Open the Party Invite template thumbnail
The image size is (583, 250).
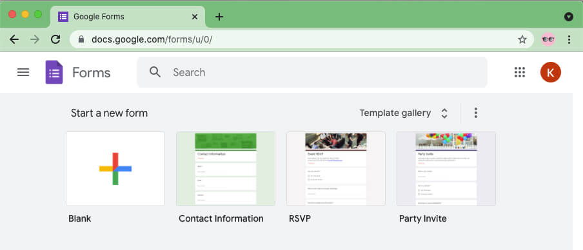point(446,169)
